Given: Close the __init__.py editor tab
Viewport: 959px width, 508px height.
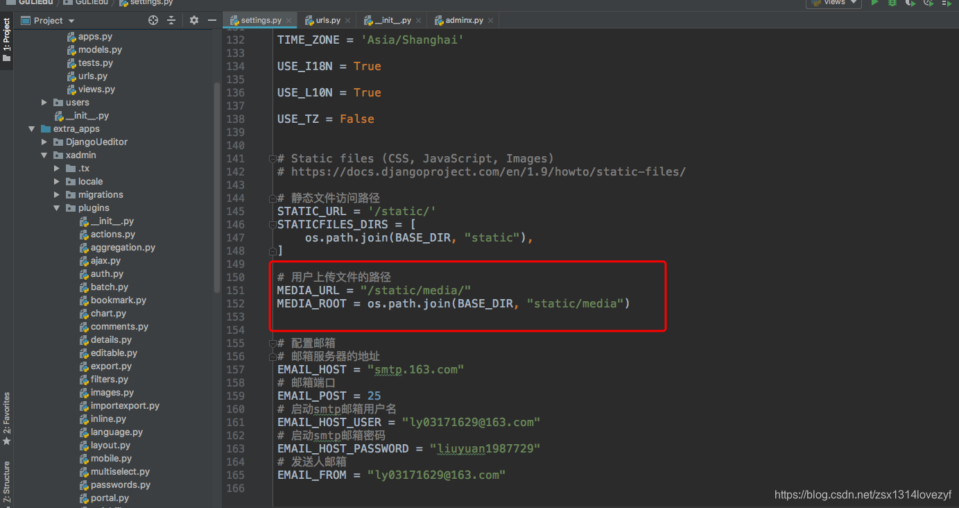Looking at the screenshot, I should click(417, 21).
